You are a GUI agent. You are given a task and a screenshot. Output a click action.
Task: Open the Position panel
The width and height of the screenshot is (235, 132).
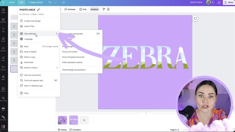pos(95,9)
